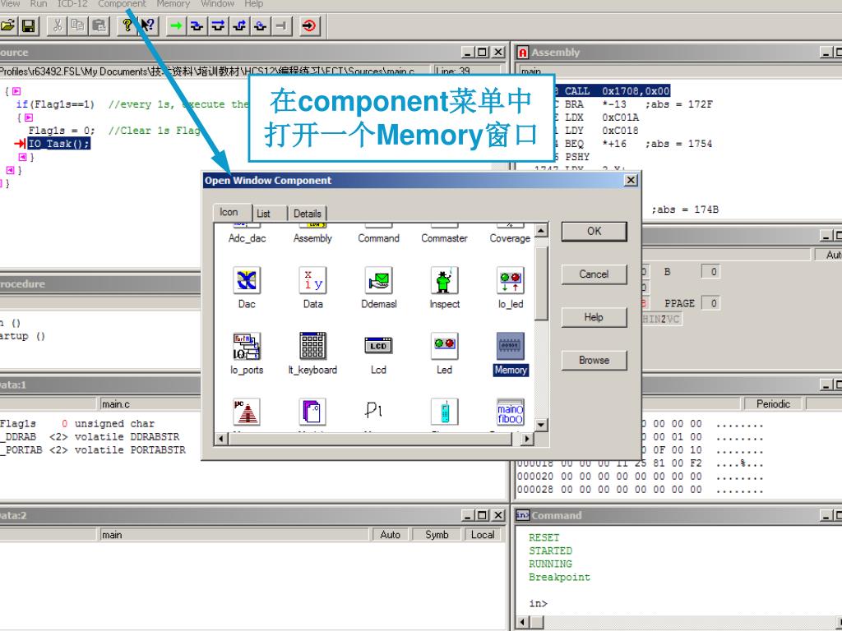
Task: Click the Cancel button in the dialog
Action: click(594, 274)
